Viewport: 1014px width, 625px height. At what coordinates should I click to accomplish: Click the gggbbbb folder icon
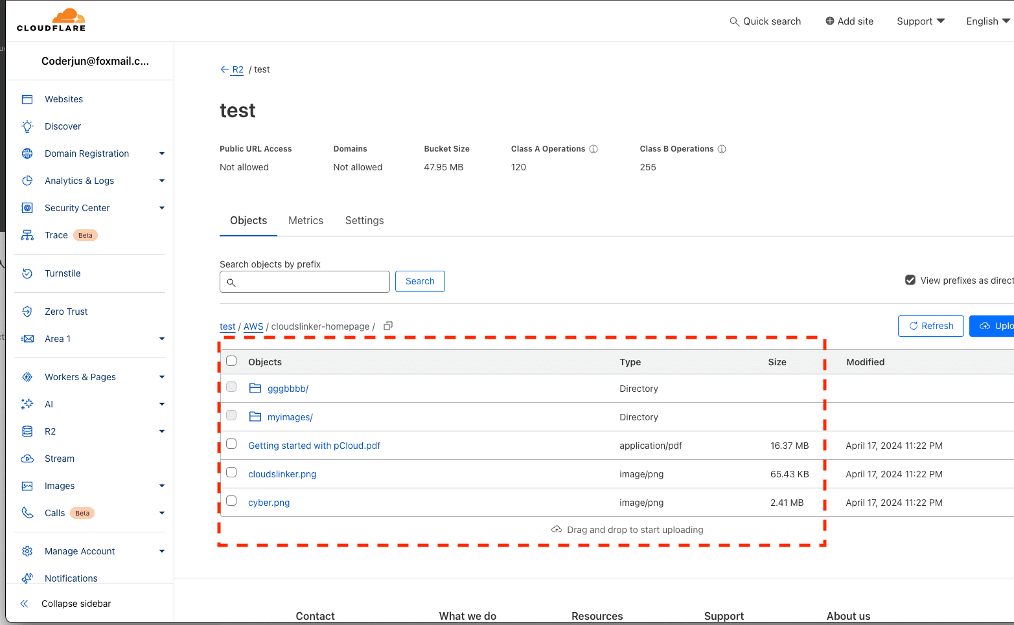255,388
